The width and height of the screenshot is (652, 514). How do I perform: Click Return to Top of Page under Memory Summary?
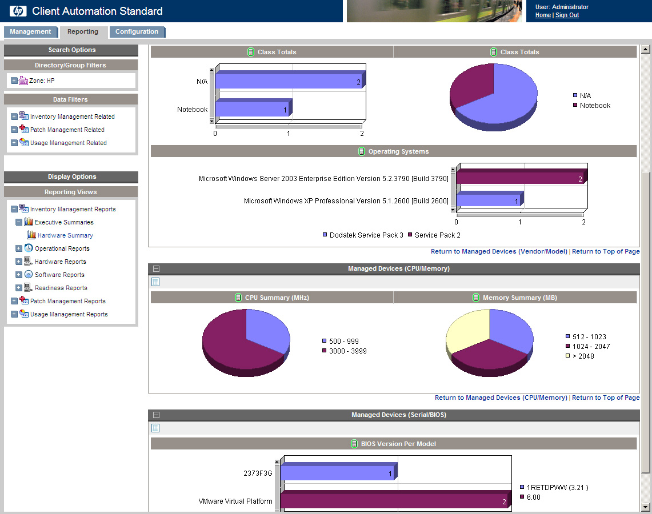pos(606,397)
